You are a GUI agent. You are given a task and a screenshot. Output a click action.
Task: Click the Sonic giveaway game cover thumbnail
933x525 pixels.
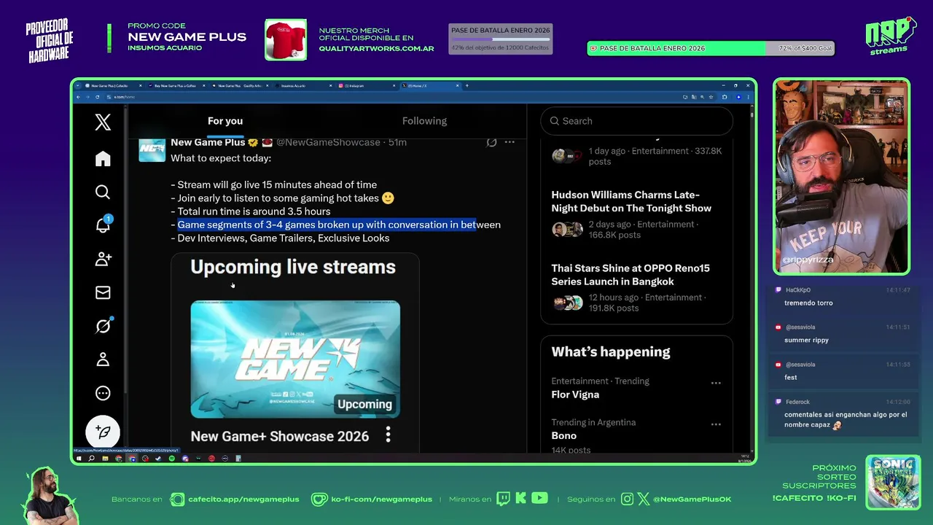point(893,482)
